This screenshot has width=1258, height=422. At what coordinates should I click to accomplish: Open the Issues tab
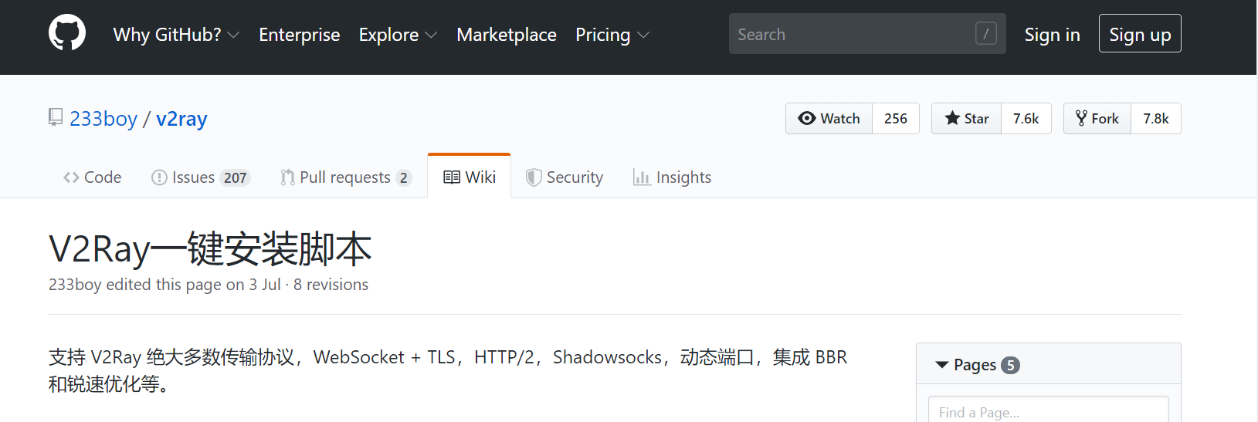[x=200, y=177]
